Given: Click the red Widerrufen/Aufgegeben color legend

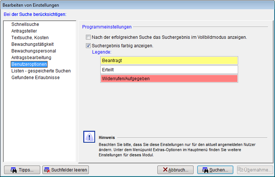Looking at the screenshot, I should [x=169, y=79].
